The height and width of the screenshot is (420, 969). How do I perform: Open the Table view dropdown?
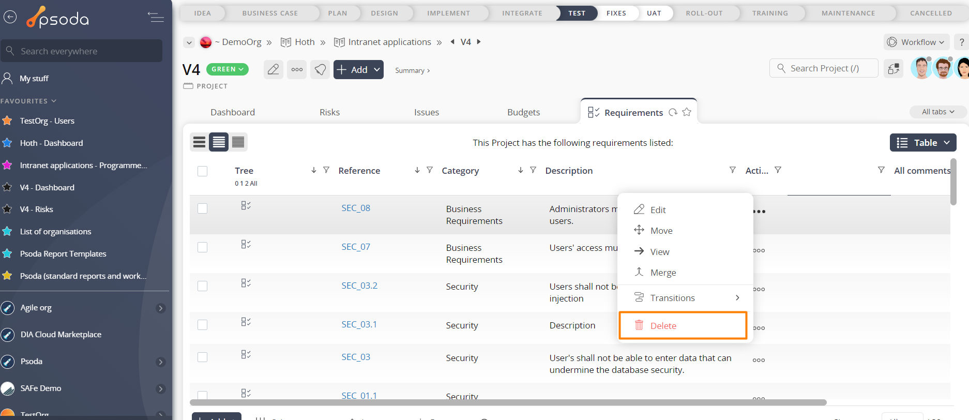coord(922,143)
